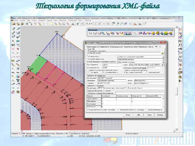Open the second dropdown showing Образование участков
The height and width of the screenshot is (146, 195).
tap(163, 59)
